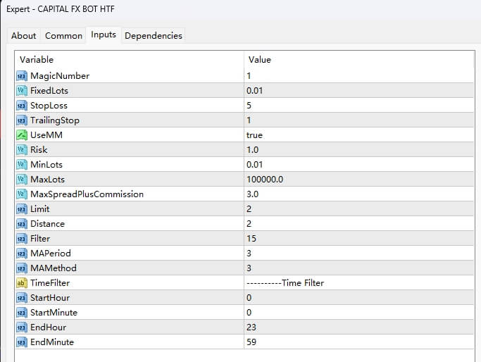Select the Risk variable name
Viewport: 481px width, 362px height.
point(39,150)
